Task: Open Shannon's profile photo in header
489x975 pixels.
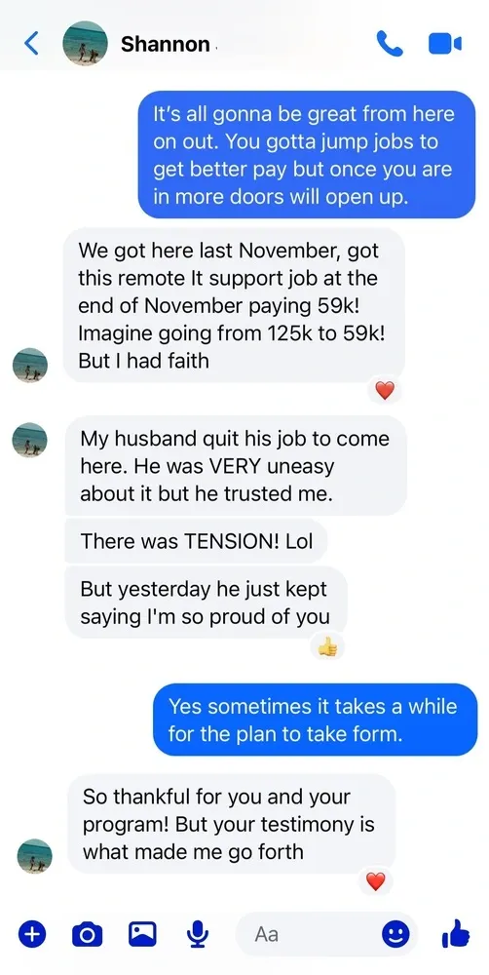Action: pyautogui.click(x=85, y=44)
